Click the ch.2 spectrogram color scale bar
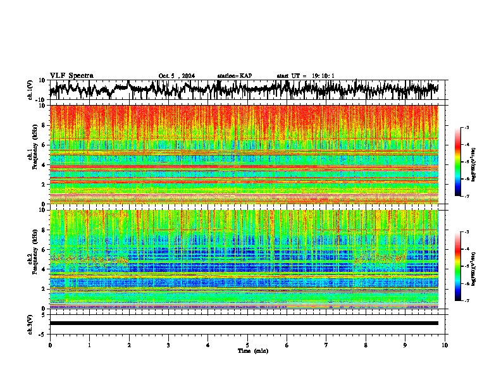501x387 pixels. [x=457, y=266]
